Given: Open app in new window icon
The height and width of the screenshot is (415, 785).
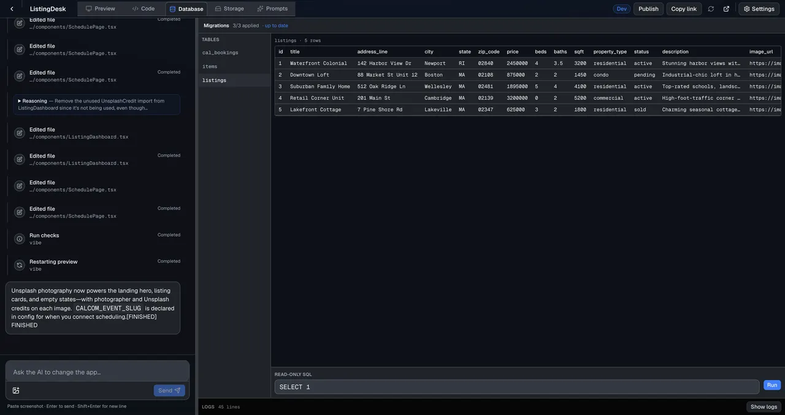Looking at the screenshot, I should [x=726, y=9].
